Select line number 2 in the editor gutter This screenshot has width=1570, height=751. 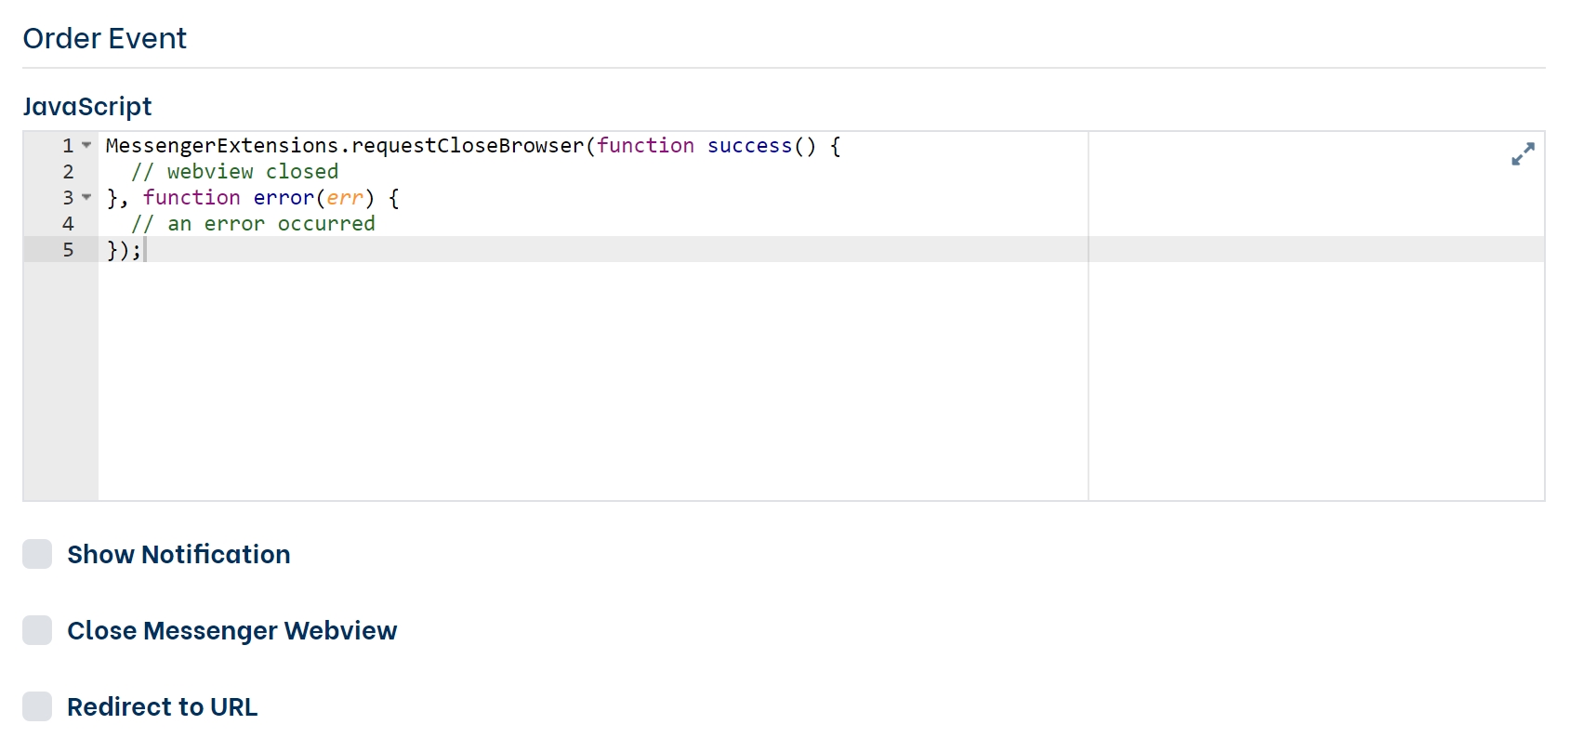[68, 172]
